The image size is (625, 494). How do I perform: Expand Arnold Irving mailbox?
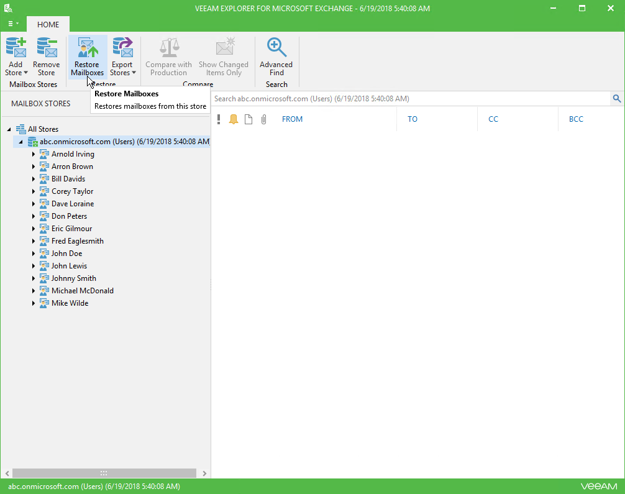(x=34, y=154)
